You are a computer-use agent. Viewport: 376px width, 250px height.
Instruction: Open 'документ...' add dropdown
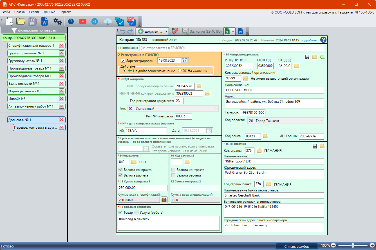[153, 31]
